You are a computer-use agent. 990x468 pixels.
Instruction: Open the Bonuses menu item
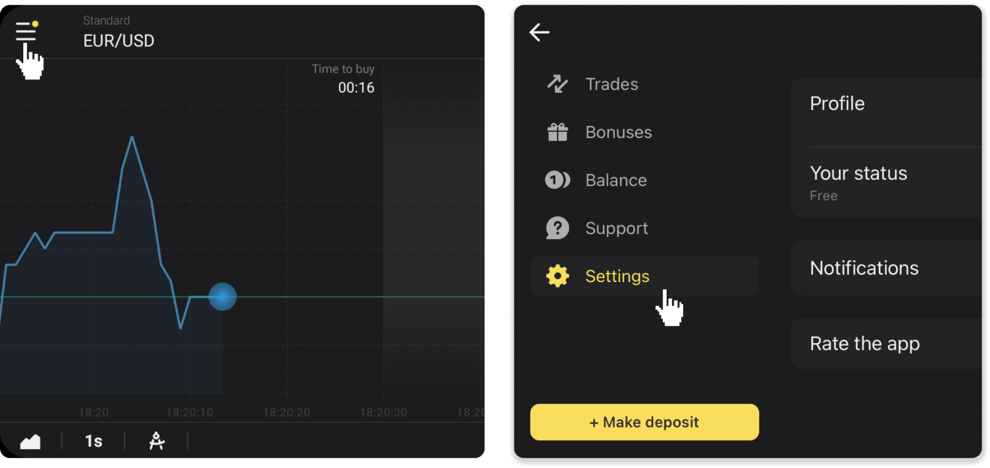click(618, 132)
